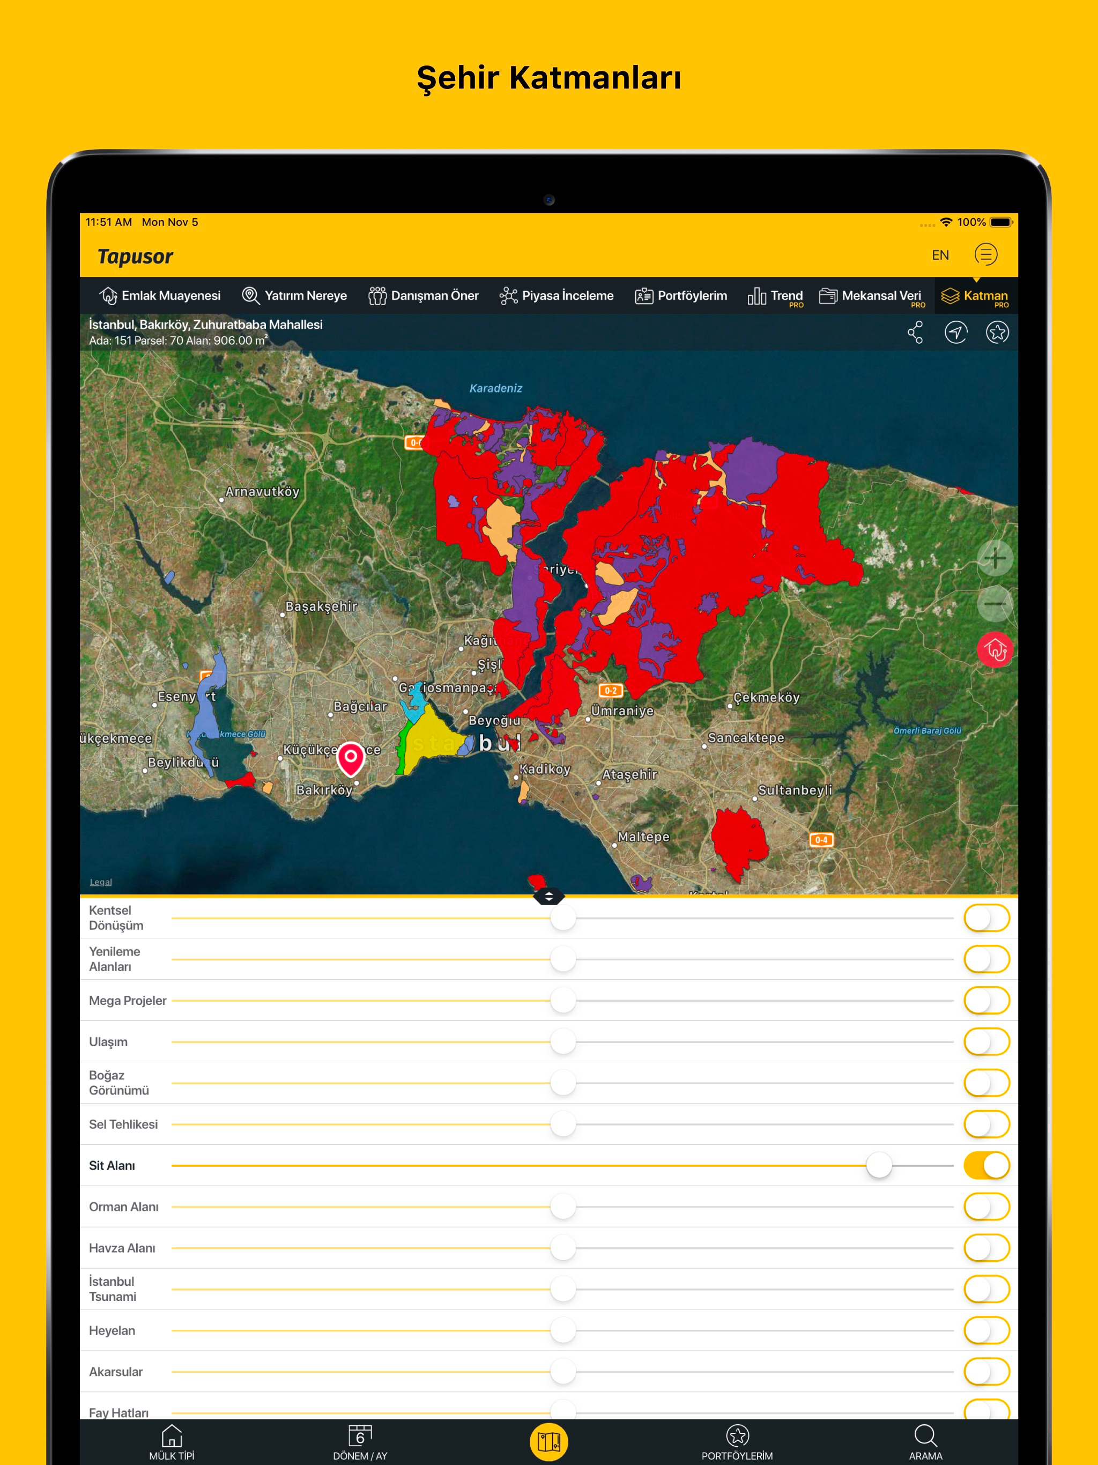Tap the red home pin button
The height and width of the screenshot is (1465, 1098).
995,650
